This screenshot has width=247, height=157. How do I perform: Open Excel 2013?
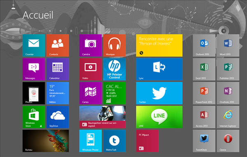tap(204, 69)
